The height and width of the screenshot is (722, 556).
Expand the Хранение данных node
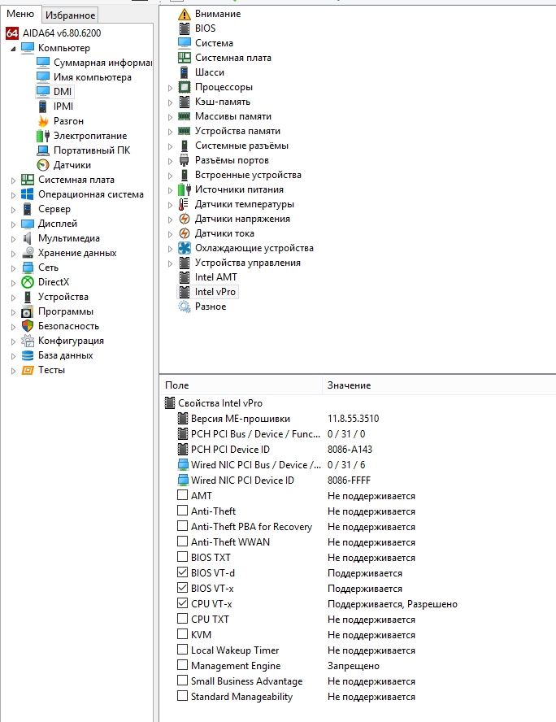coord(13,253)
